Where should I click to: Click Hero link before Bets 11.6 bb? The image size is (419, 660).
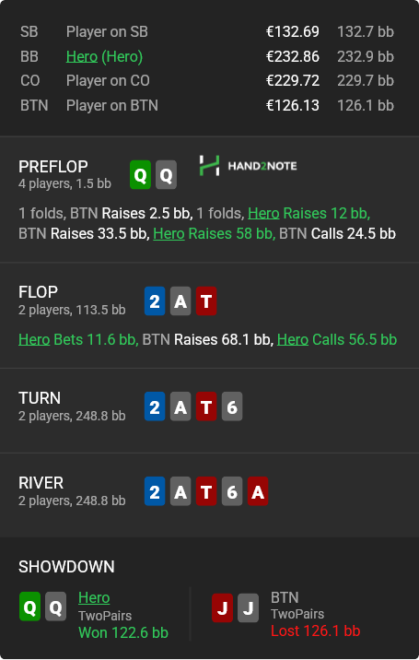34,339
